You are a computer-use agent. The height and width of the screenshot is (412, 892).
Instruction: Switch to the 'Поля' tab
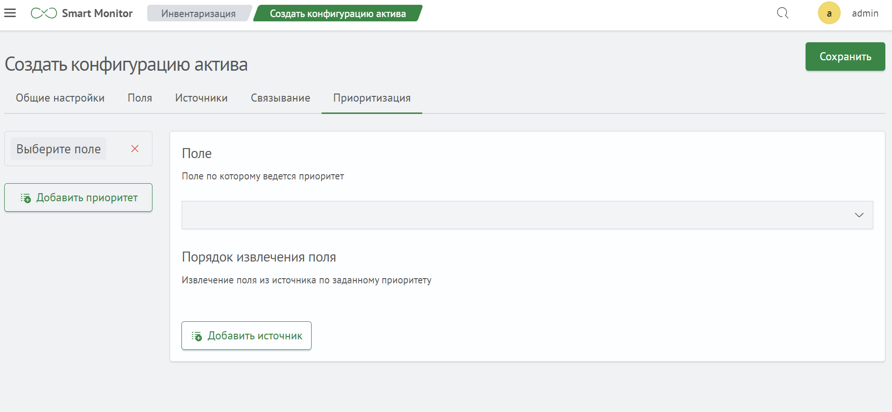[x=140, y=98]
